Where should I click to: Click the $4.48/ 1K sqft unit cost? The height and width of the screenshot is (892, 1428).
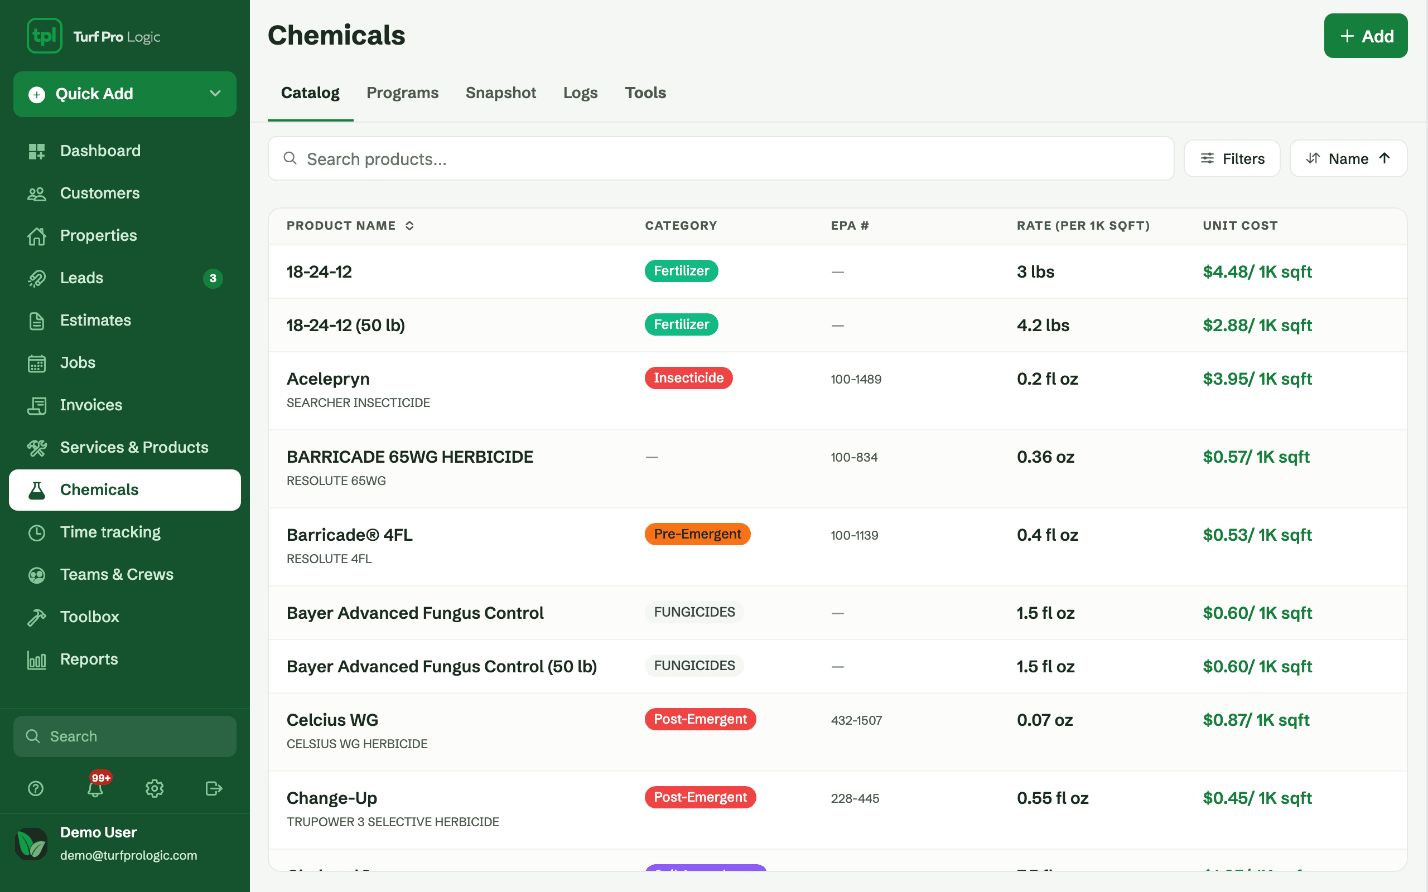[1257, 272]
